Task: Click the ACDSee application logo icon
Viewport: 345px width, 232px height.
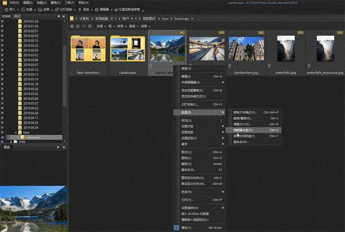Action: pos(4,3)
